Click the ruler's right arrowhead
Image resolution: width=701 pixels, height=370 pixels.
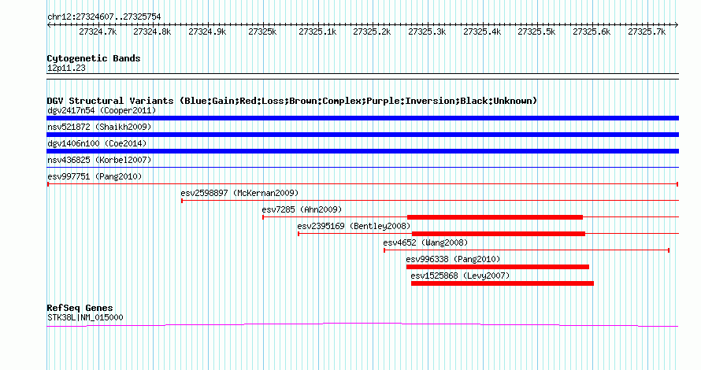point(677,25)
